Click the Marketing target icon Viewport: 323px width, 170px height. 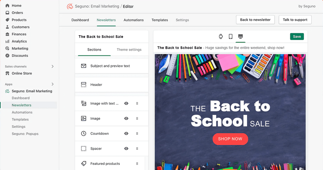tap(7, 48)
